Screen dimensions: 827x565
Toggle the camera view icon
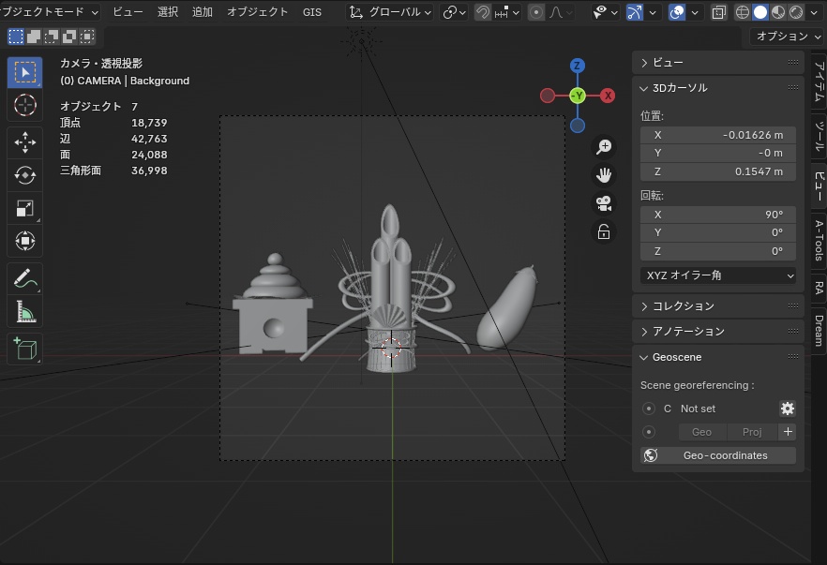point(604,203)
